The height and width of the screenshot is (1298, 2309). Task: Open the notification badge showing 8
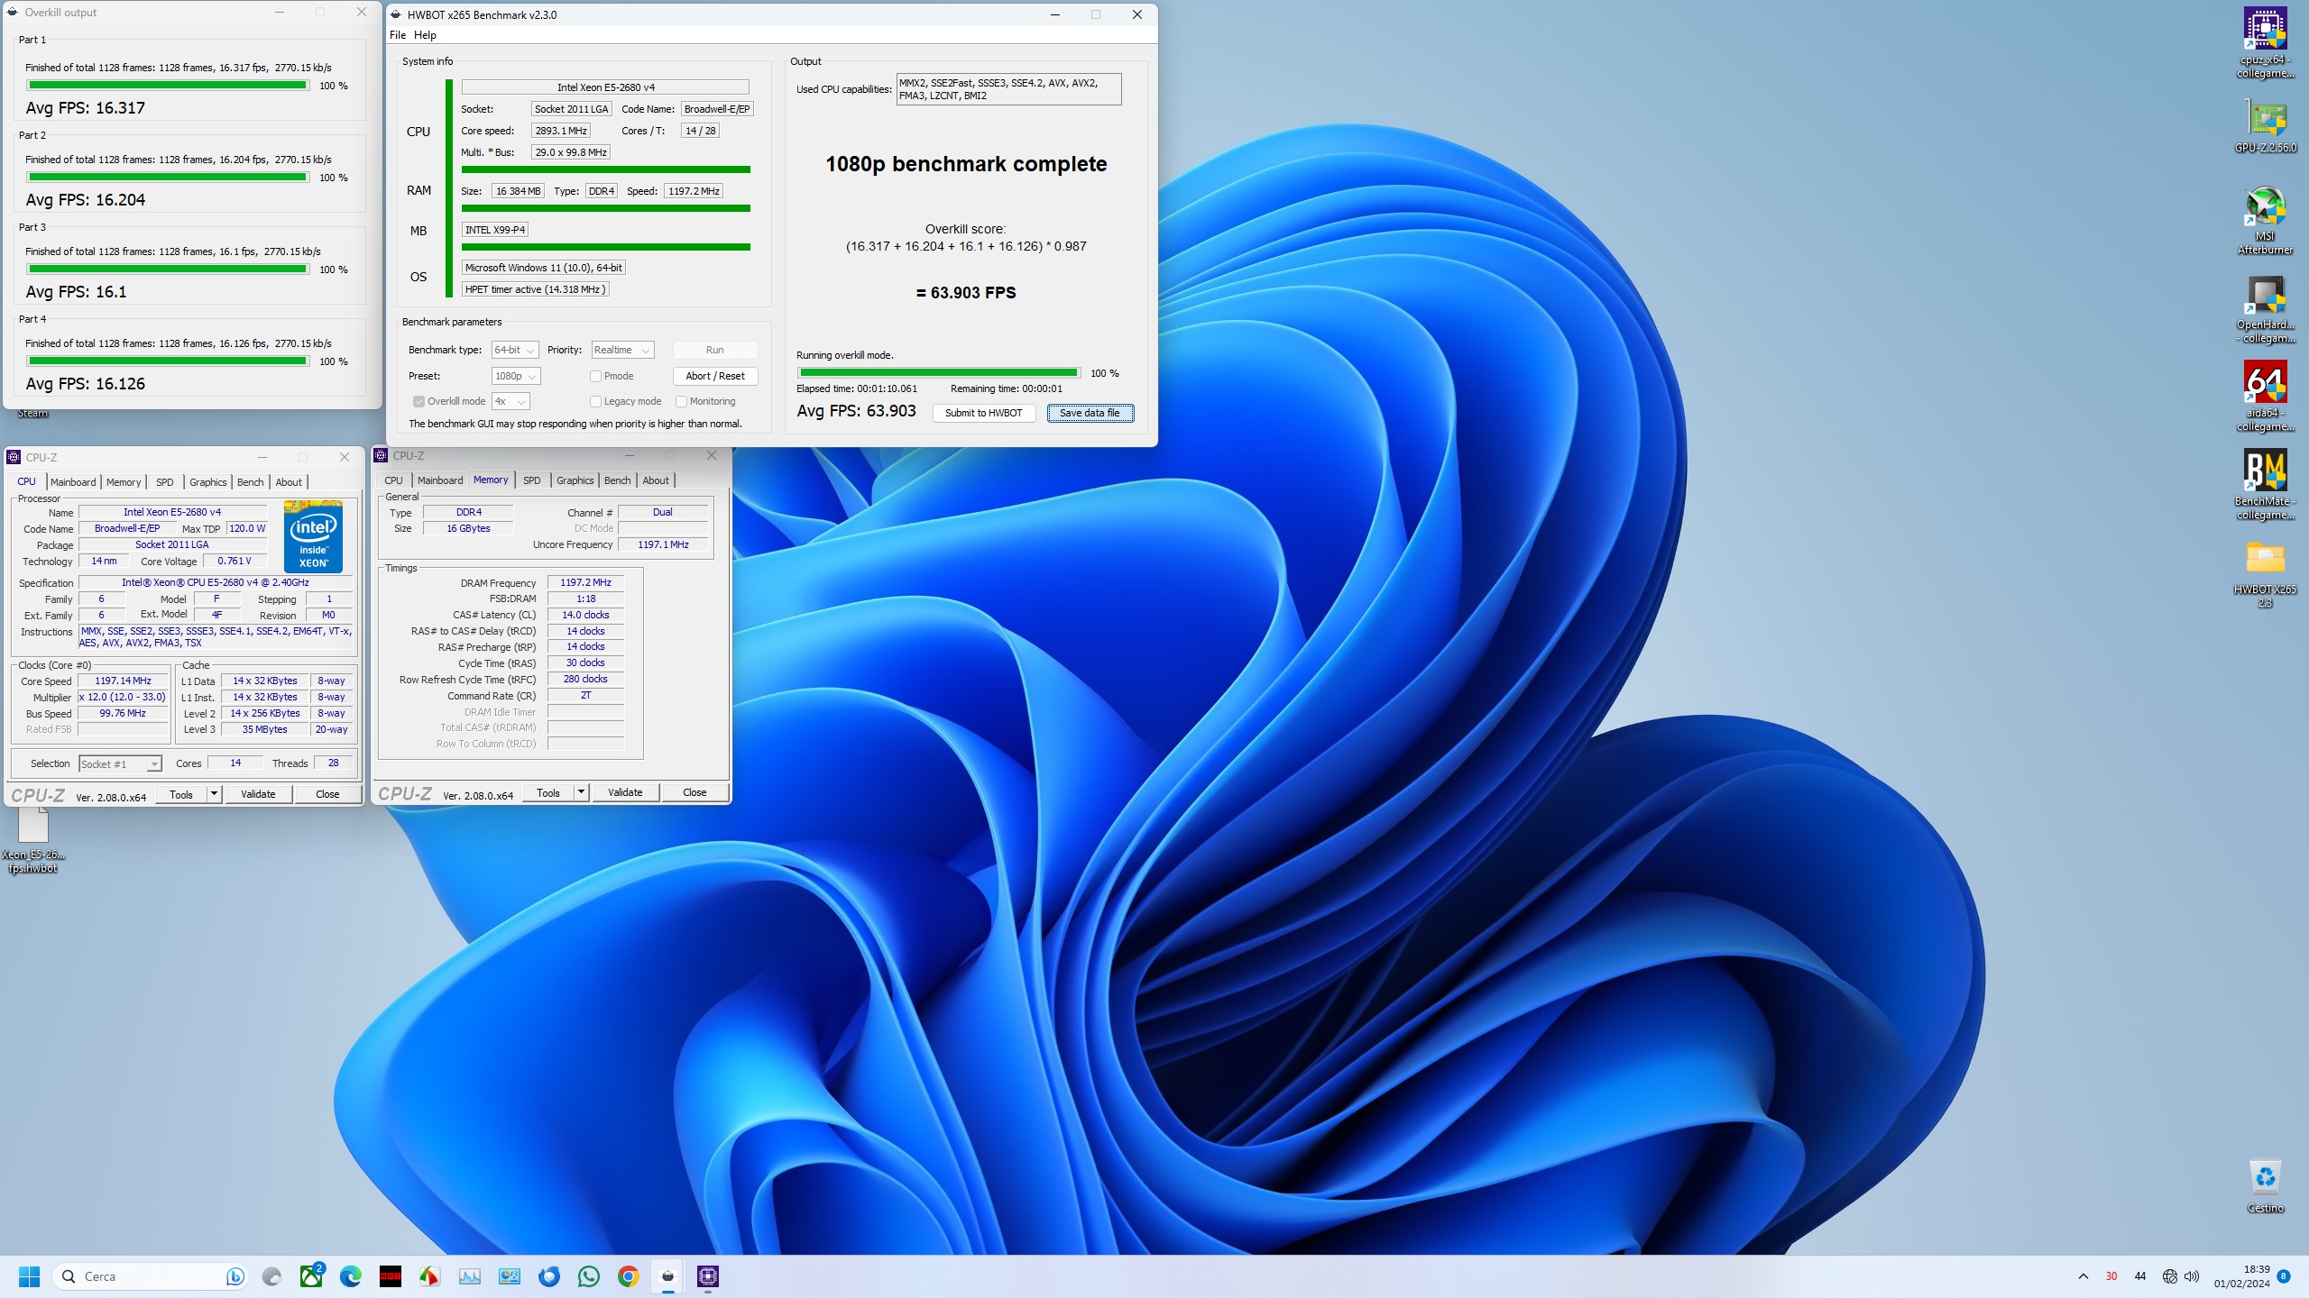point(2284,1275)
